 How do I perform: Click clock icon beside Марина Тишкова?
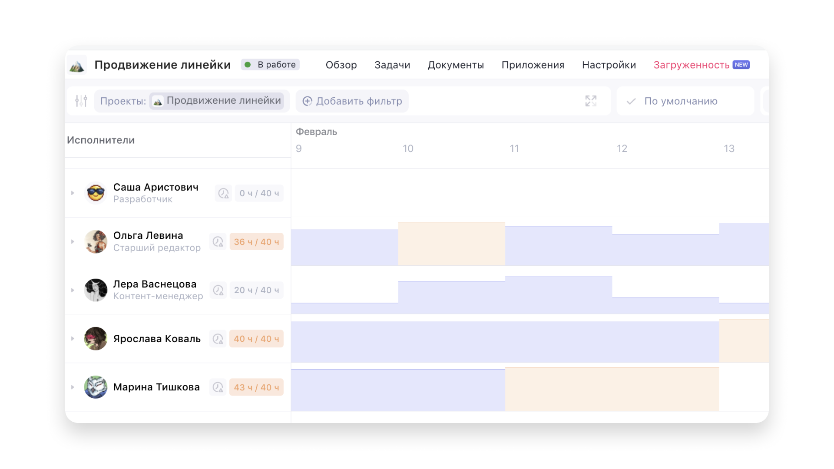pyautogui.click(x=218, y=387)
